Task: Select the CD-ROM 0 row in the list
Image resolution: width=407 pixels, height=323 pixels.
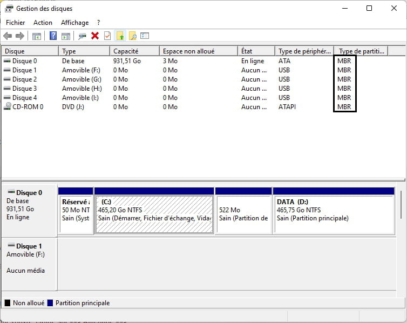Action: tap(28, 107)
